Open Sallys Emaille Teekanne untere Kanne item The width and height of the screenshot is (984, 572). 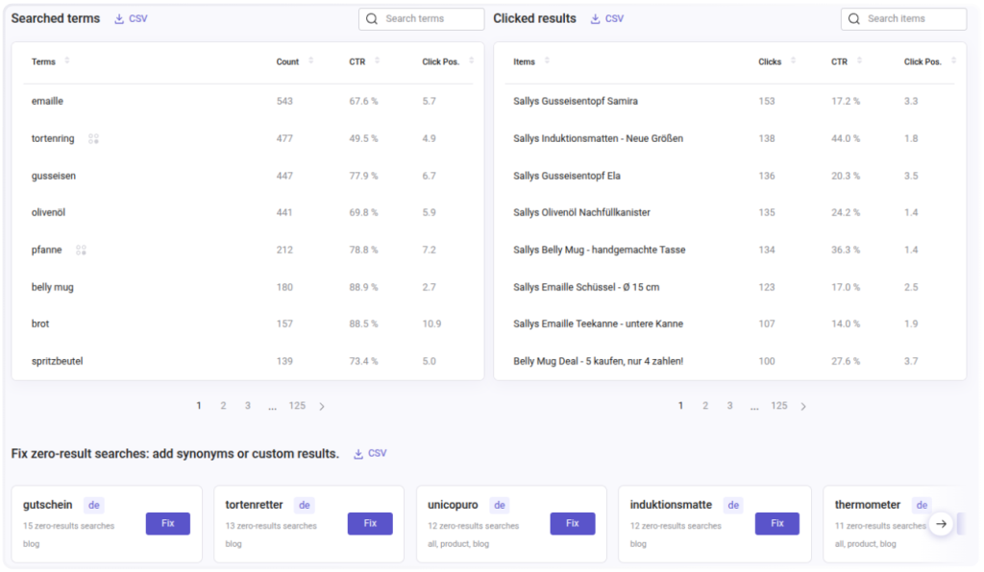pyautogui.click(x=598, y=323)
